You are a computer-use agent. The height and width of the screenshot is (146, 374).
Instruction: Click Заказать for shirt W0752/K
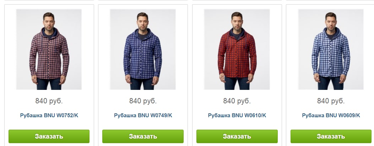point(49,136)
